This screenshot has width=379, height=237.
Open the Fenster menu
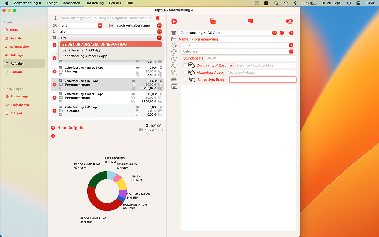point(115,3)
